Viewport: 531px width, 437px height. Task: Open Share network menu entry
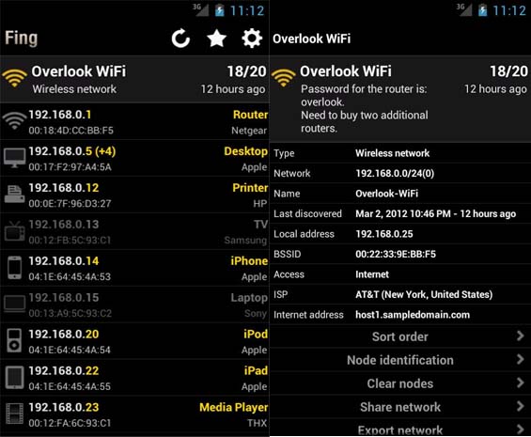pyautogui.click(x=400, y=407)
